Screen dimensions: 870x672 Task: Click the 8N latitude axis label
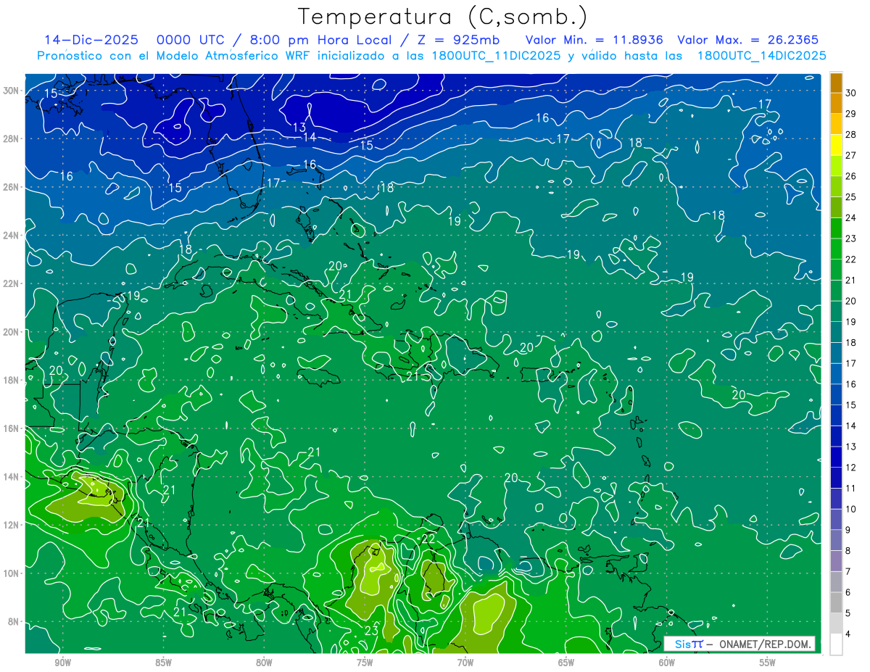point(14,622)
